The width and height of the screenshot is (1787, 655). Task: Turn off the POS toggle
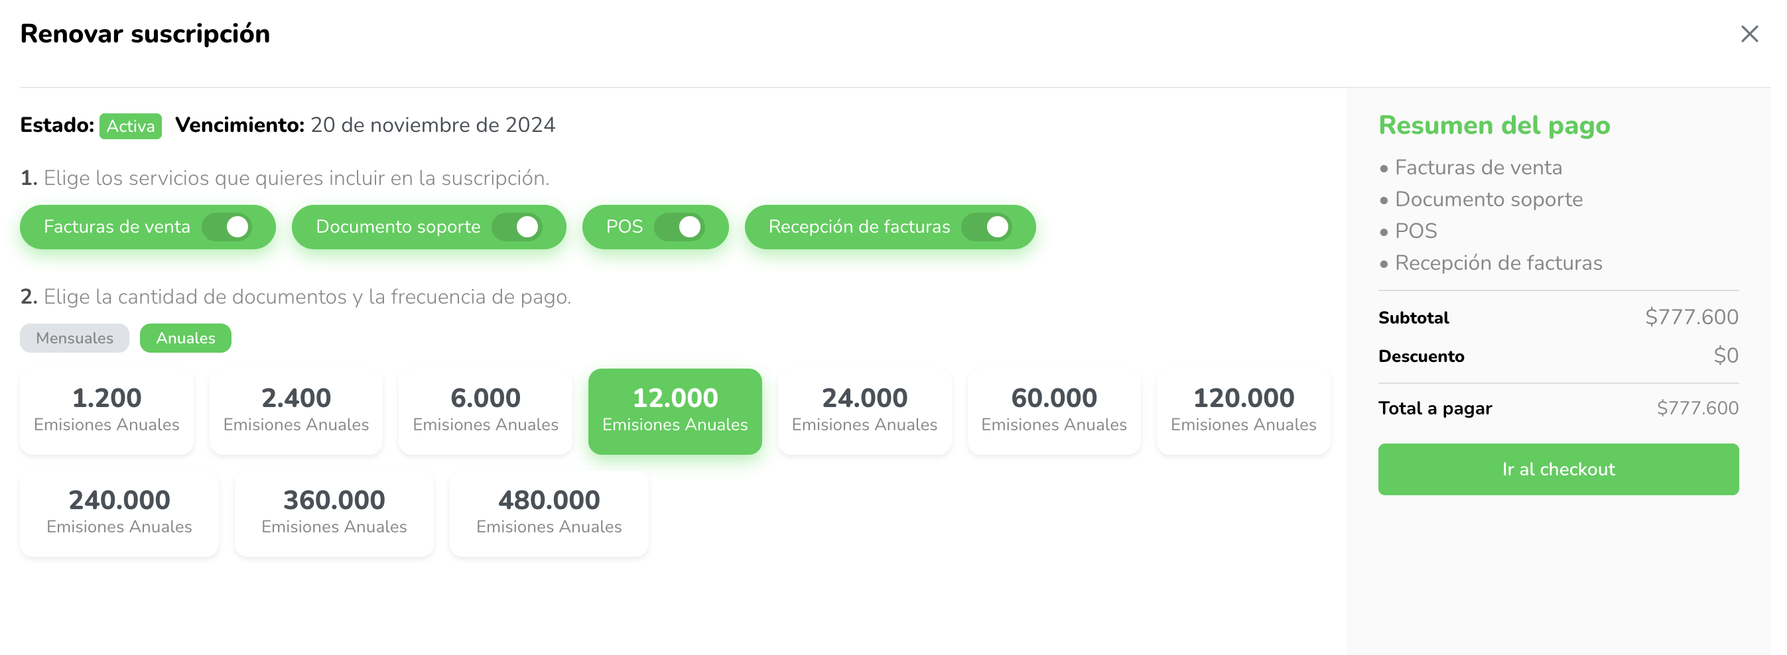(680, 227)
